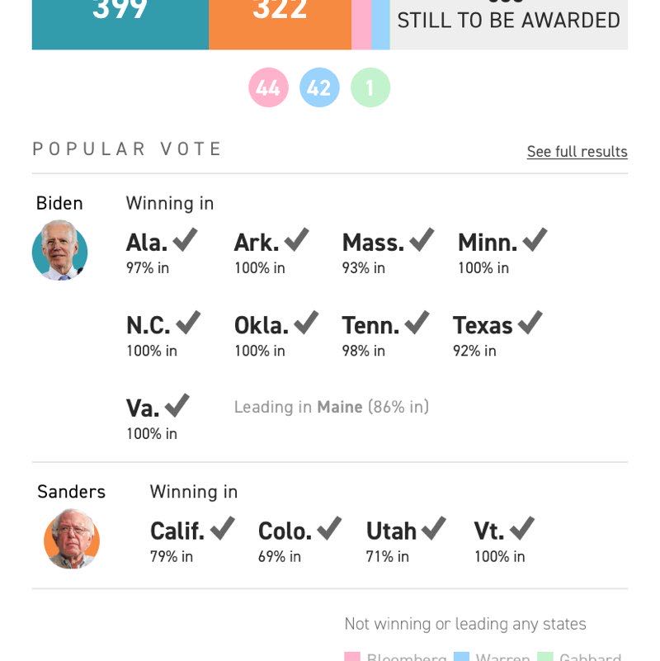The height and width of the screenshot is (661, 660).
Task: Click the checkmark beside Calif.
Action: pos(222,528)
